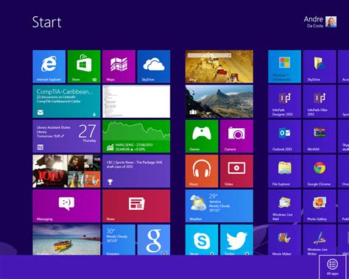
Task: Click the All apps button
Action: [x=332, y=266]
